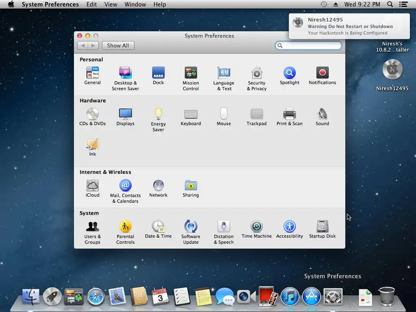Image resolution: width=416 pixels, height=312 pixels.
Task: Open Energy Saver preferences
Action: point(158,120)
